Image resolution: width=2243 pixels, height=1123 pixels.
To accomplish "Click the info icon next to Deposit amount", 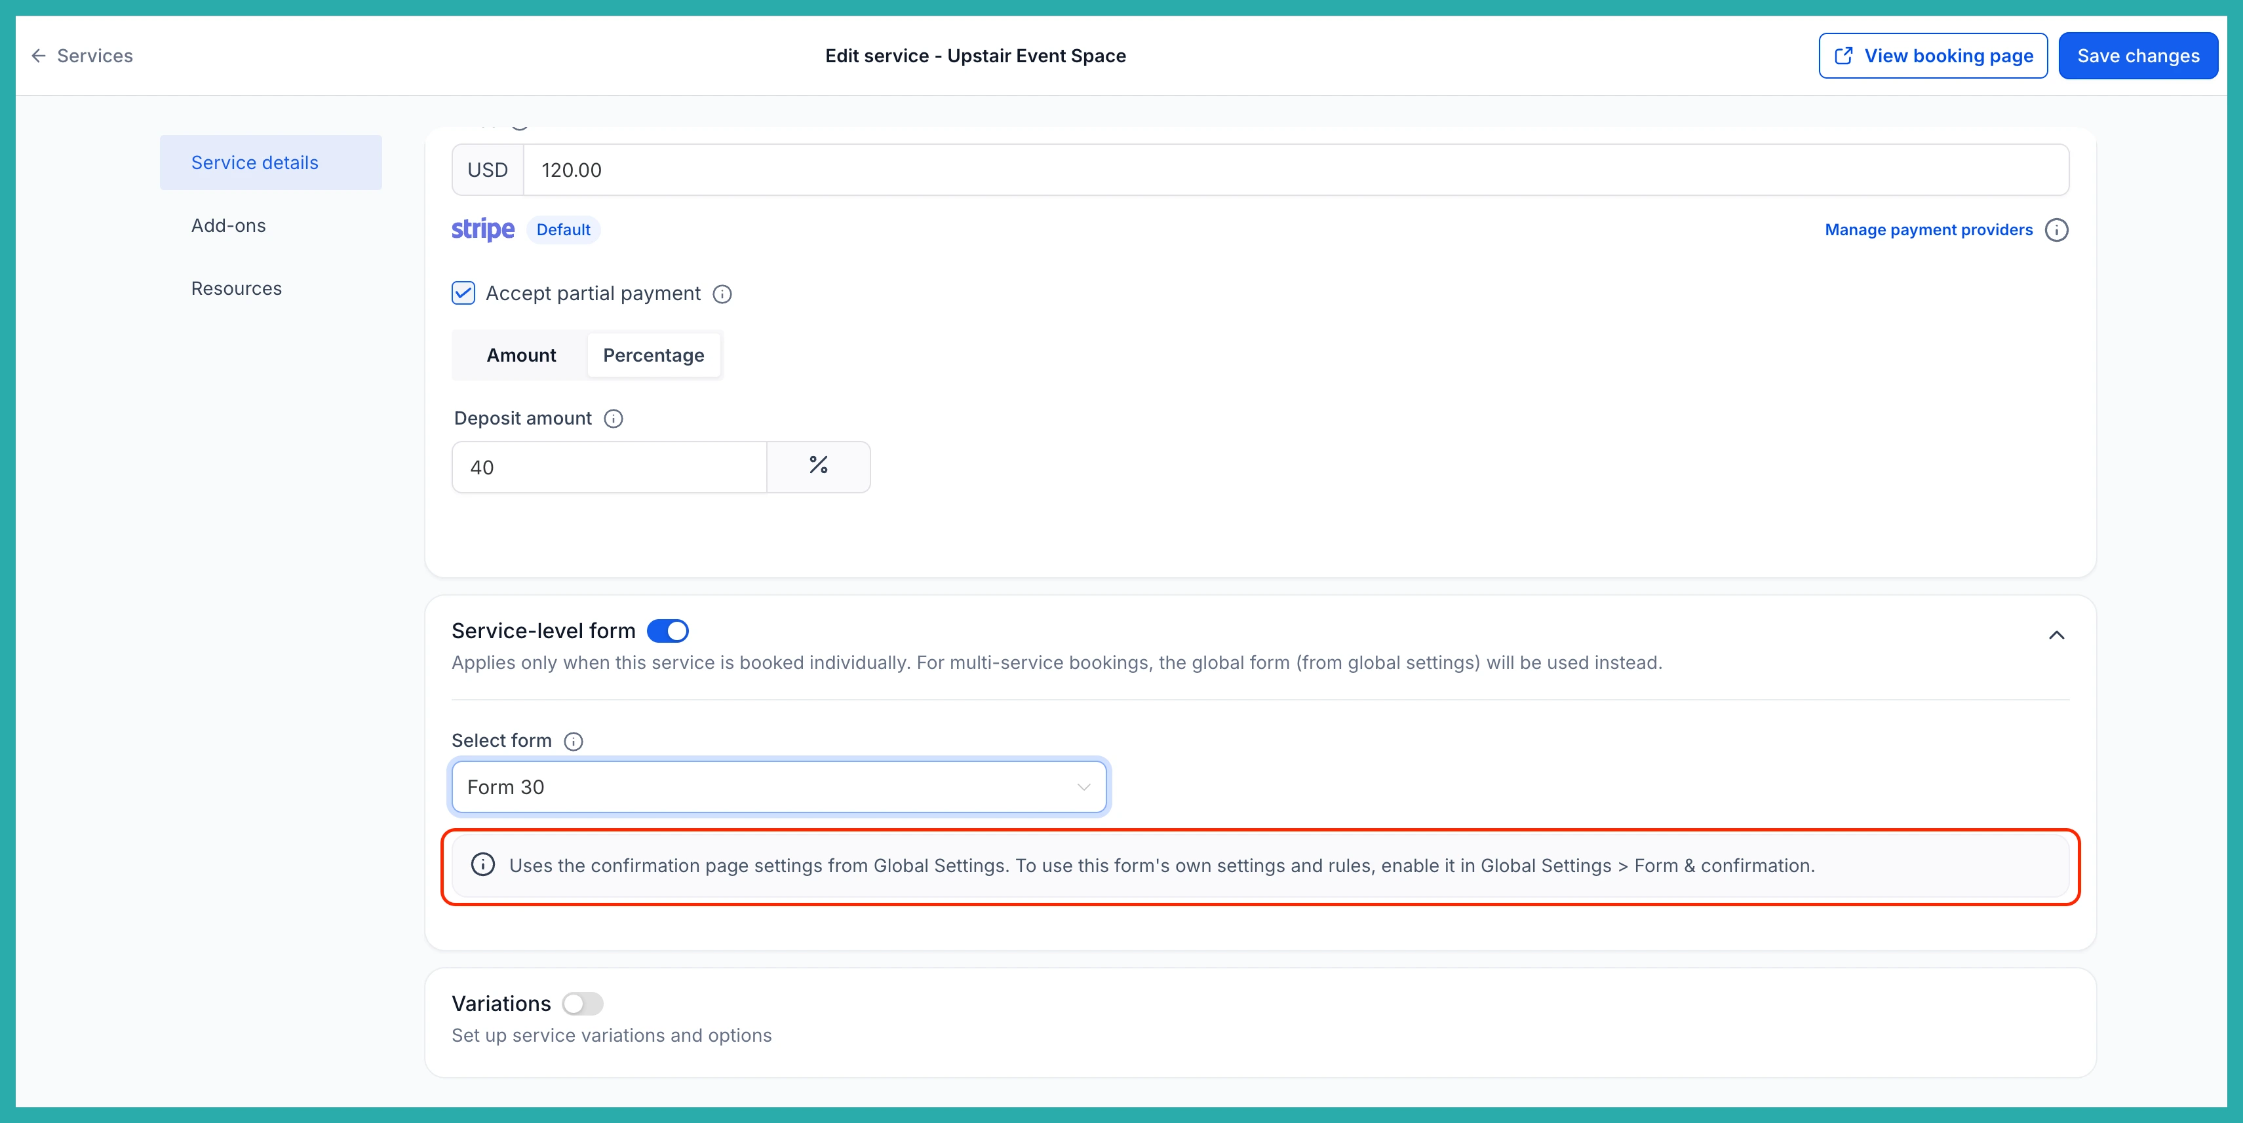I will pos(613,419).
